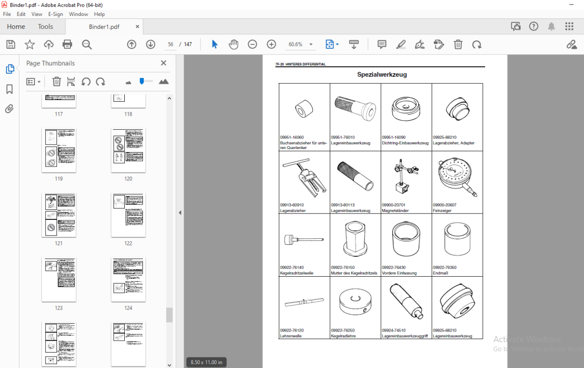Close the Binder1.pdf tab
The image size is (584, 368).
point(137,27)
